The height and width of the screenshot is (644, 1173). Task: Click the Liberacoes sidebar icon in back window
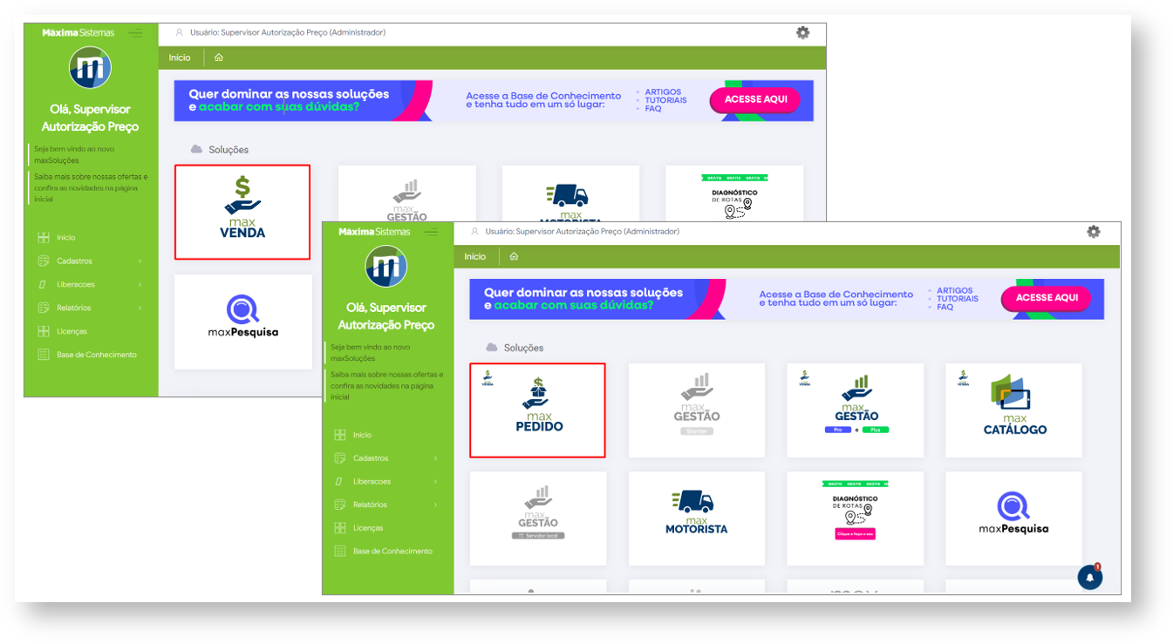click(x=44, y=284)
